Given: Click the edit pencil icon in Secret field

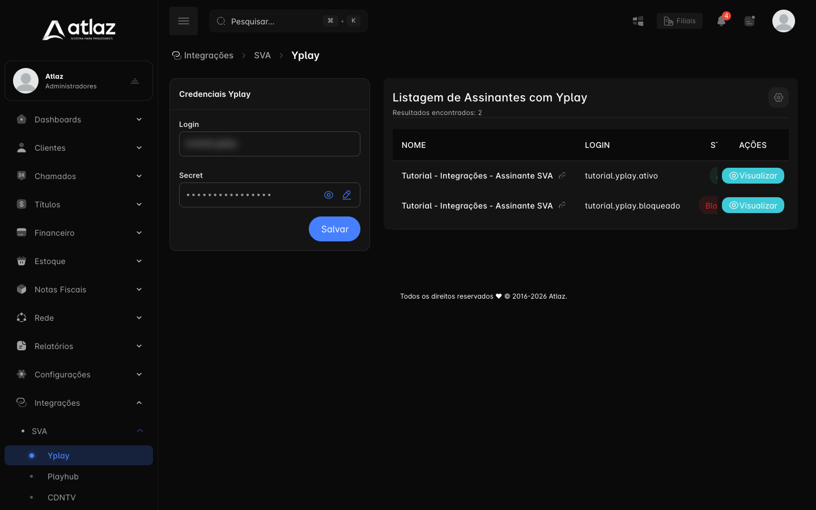Looking at the screenshot, I should pos(347,195).
